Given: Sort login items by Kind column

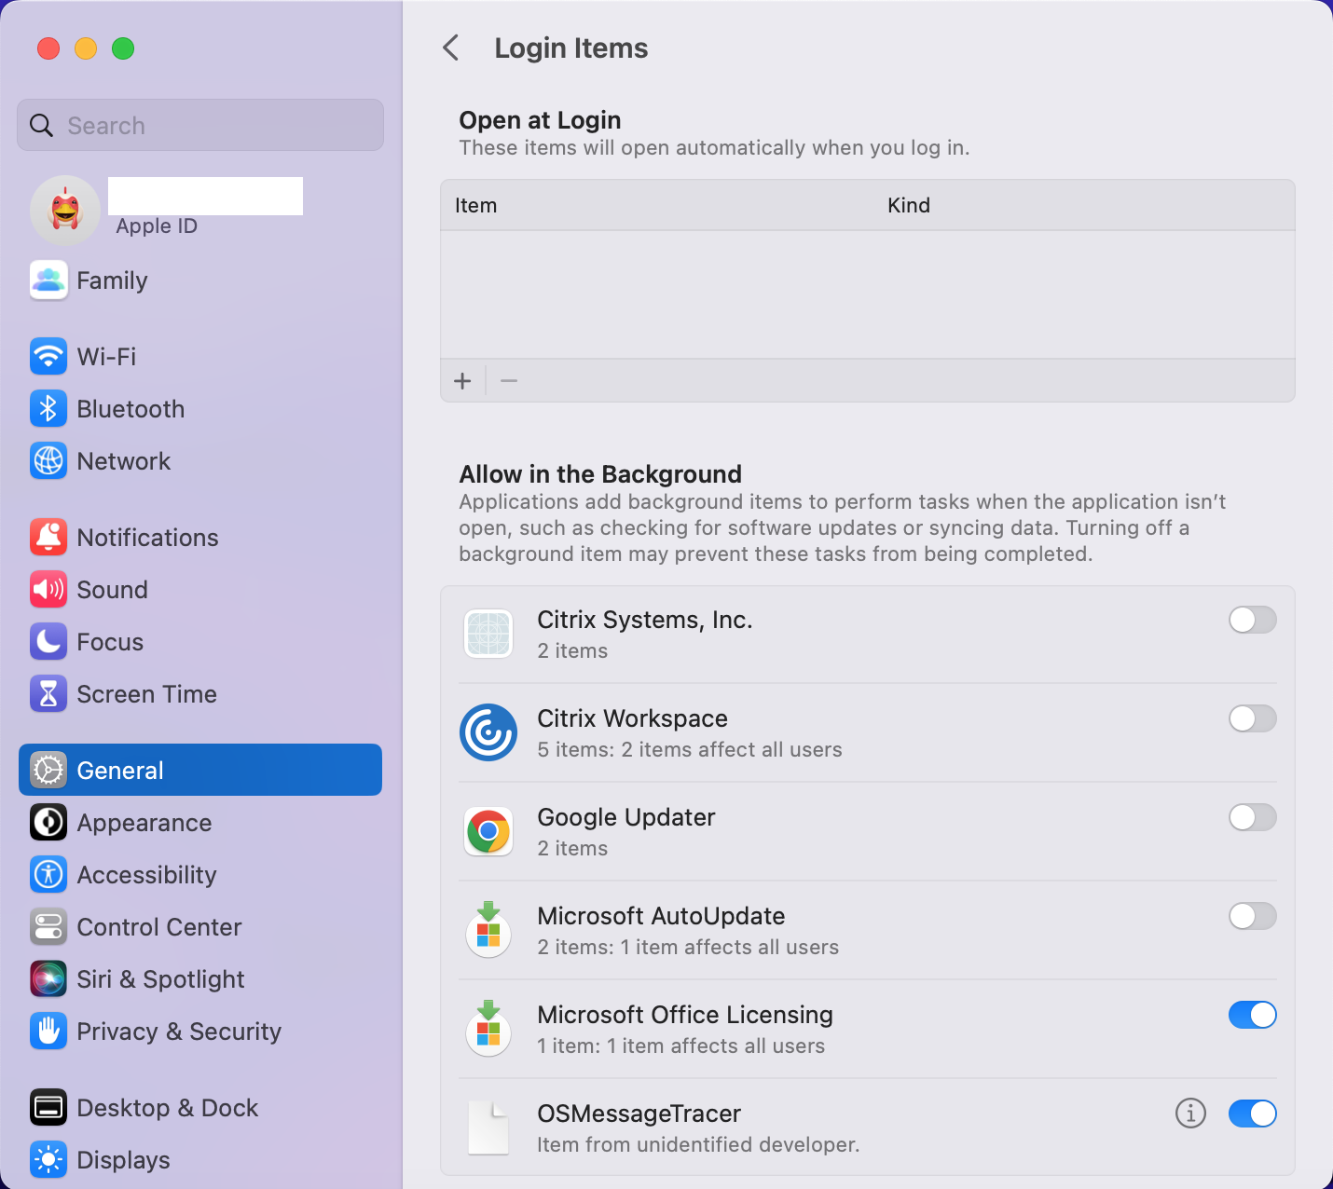Looking at the screenshot, I should [x=909, y=205].
